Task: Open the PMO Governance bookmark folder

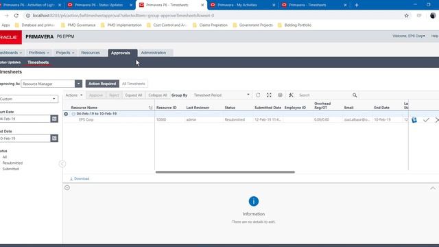Action: click(x=78, y=25)
